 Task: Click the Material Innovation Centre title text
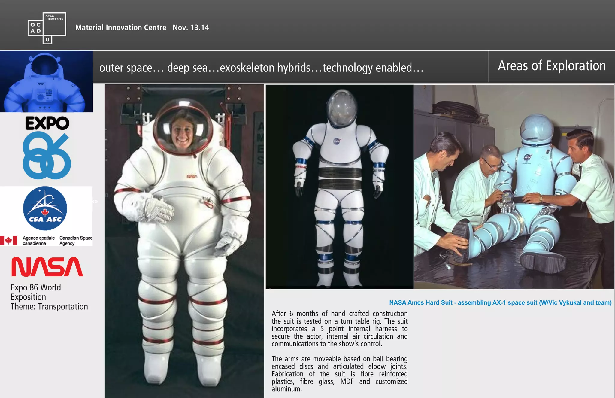[x=120, y=28]
